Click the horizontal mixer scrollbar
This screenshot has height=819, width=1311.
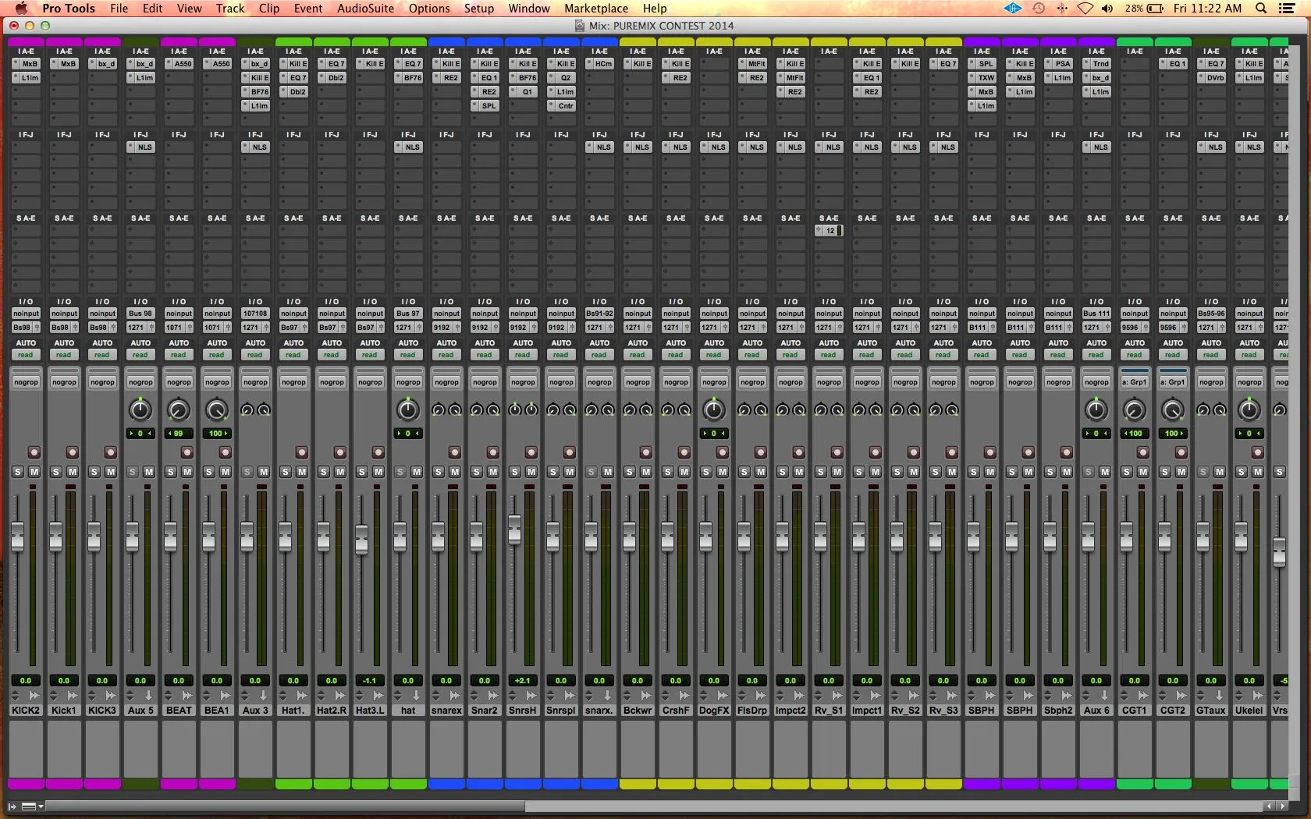pyautogui.click(x=285, y=807)
